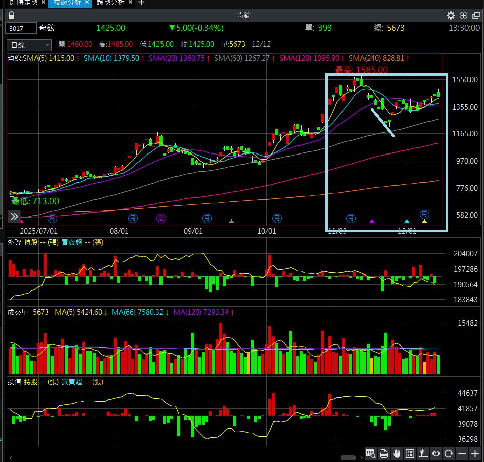The height and width of the screenshot is (462, 484).
Task: Add a new tab with plus button
Action: click(141, 3)
